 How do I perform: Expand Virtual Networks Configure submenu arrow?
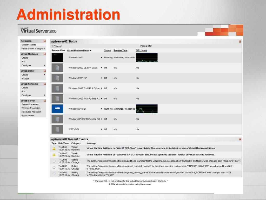(x=45, y=95)
